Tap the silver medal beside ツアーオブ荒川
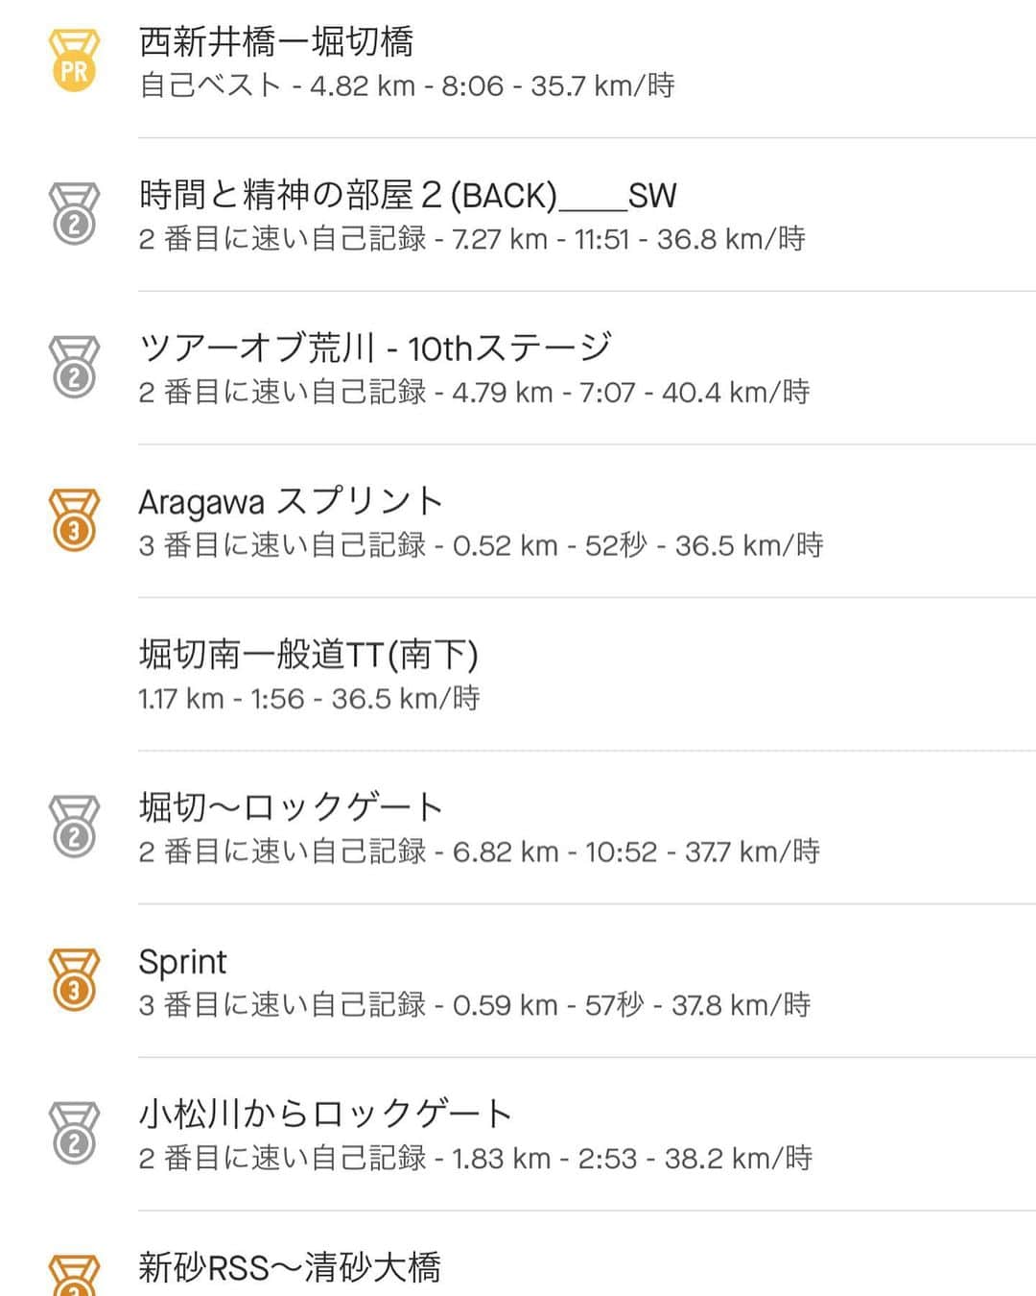The height and width of the screenshot is (1296, 1036). (74, 368)
